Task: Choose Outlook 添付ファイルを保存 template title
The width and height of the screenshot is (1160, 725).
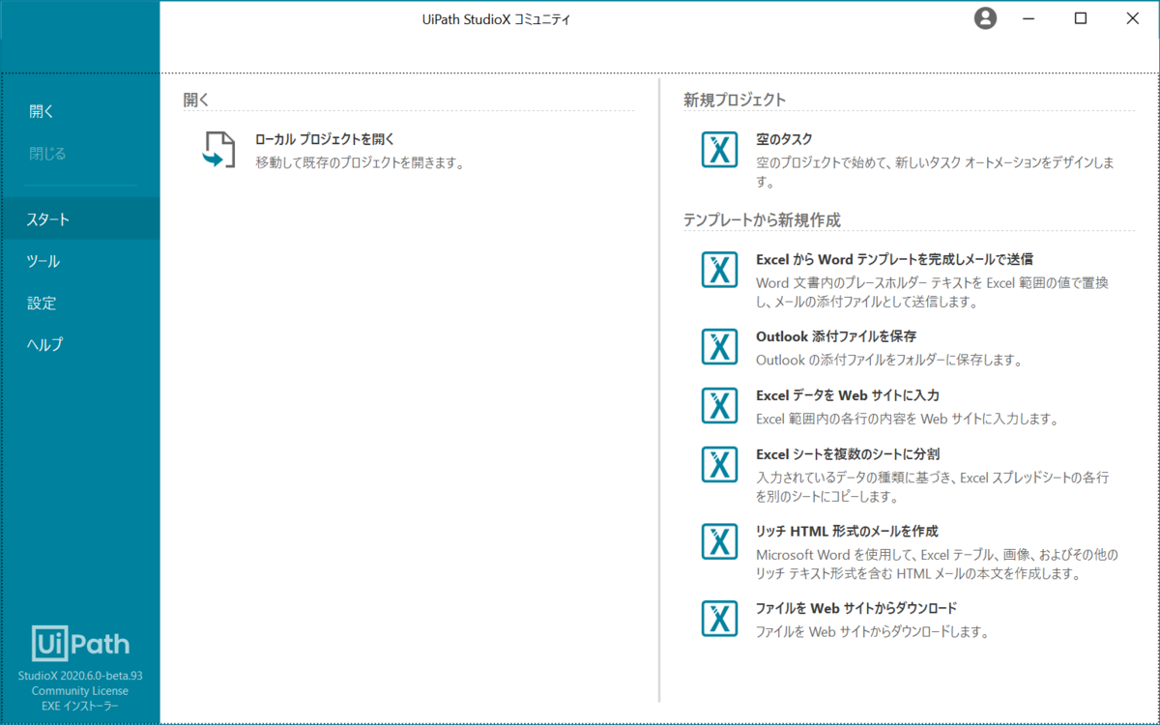Action: (836, 336)
